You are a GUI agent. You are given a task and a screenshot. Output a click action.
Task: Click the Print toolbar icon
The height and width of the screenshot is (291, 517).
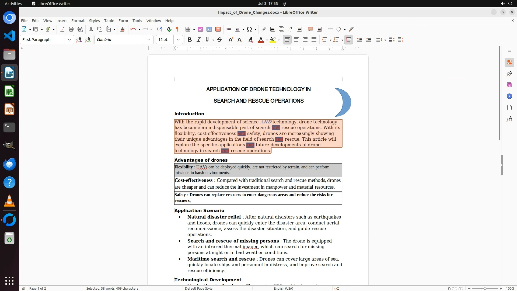[71, 29]
